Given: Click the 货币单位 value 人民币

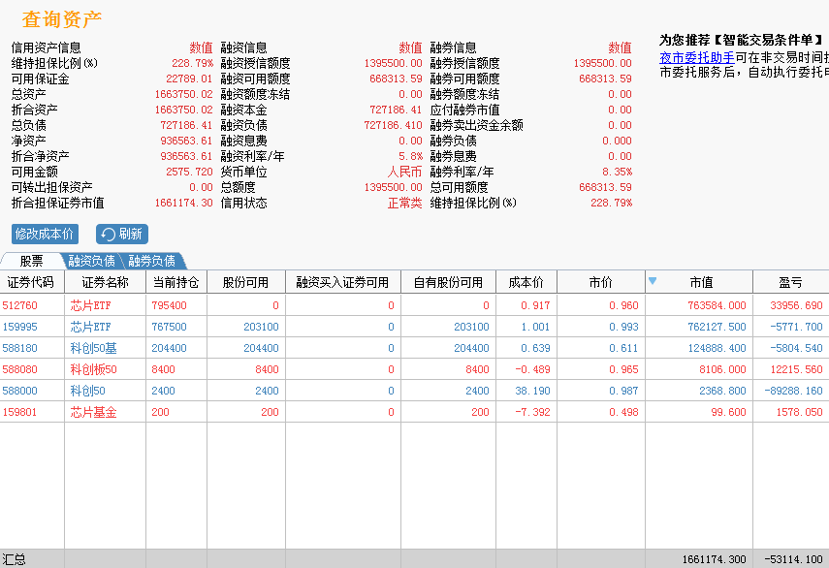Looking at the screenshot, I should pos(404,172).
